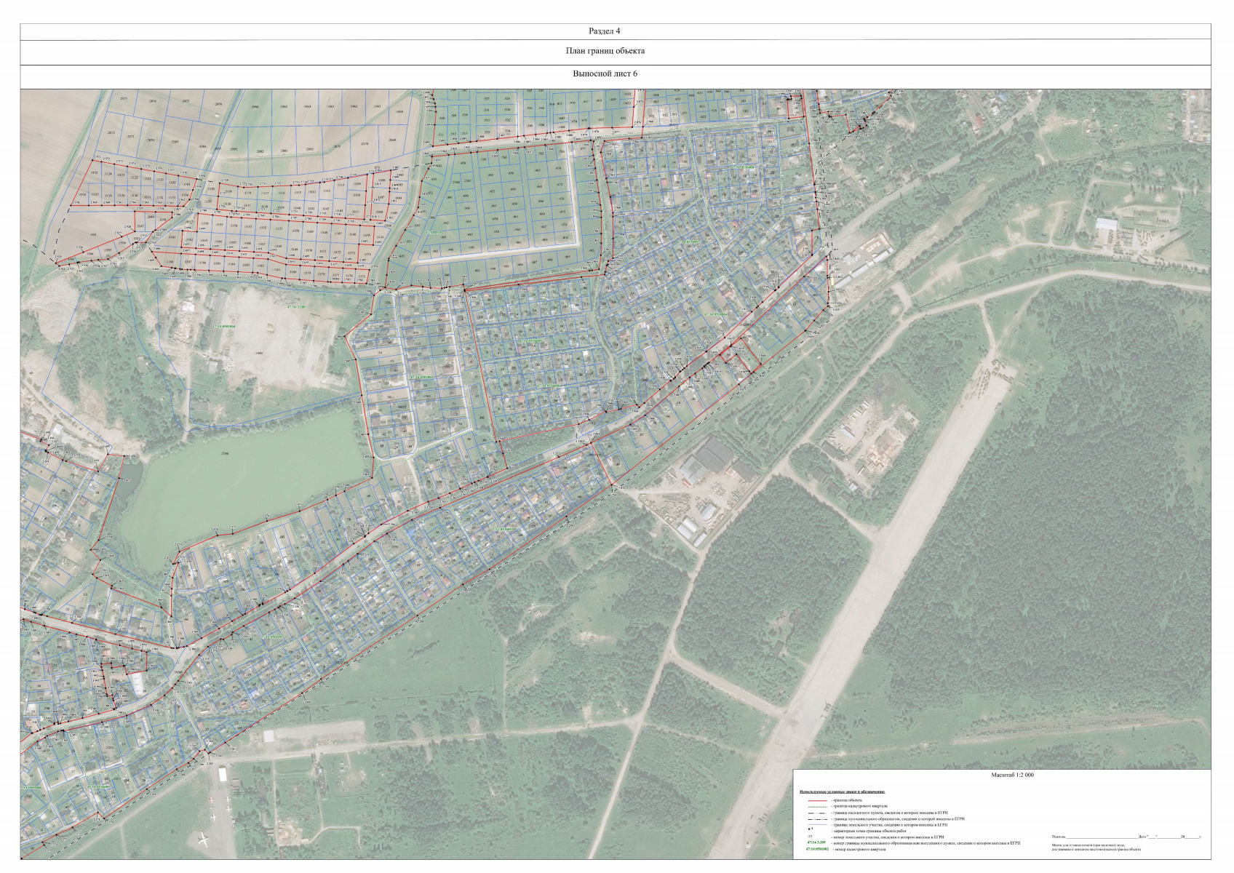Click parcel number ":1800" on the map
The height and width of the screenshot is (873, 1234).
pos(259,353)
